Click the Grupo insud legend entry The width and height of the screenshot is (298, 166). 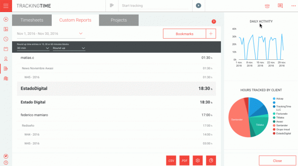(281, 129)
